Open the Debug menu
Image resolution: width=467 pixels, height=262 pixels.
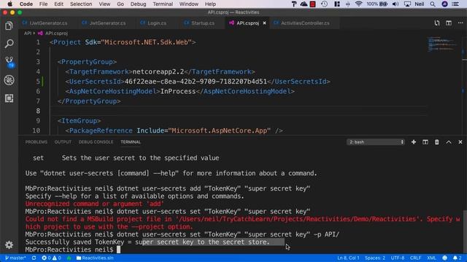[138, 4]
